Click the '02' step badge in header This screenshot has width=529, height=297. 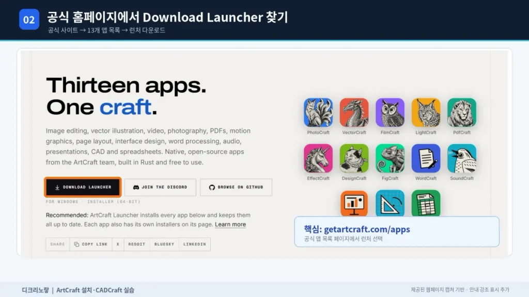pos(29,20)
